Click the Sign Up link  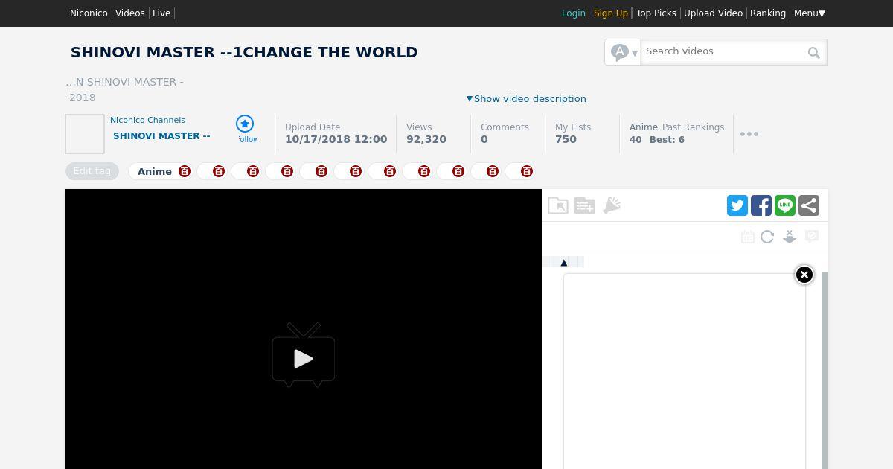[611, 13]
